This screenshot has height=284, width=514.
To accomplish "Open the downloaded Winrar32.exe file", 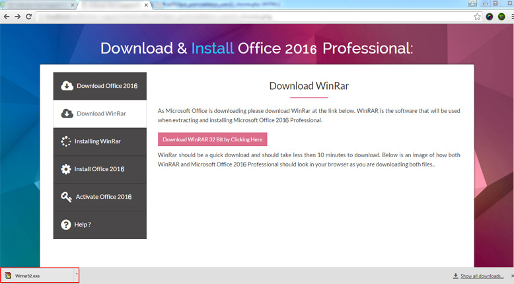I will click(36, 275).
